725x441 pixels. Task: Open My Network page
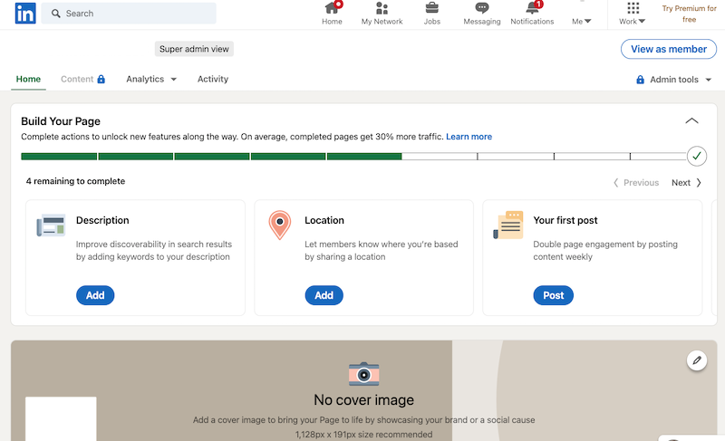382,14
